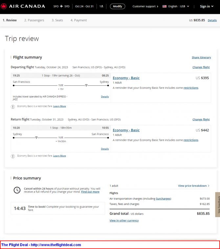Go to 4. Payment step
The width and height of the screenshot is (220, 249).
(x=79, y=20)
